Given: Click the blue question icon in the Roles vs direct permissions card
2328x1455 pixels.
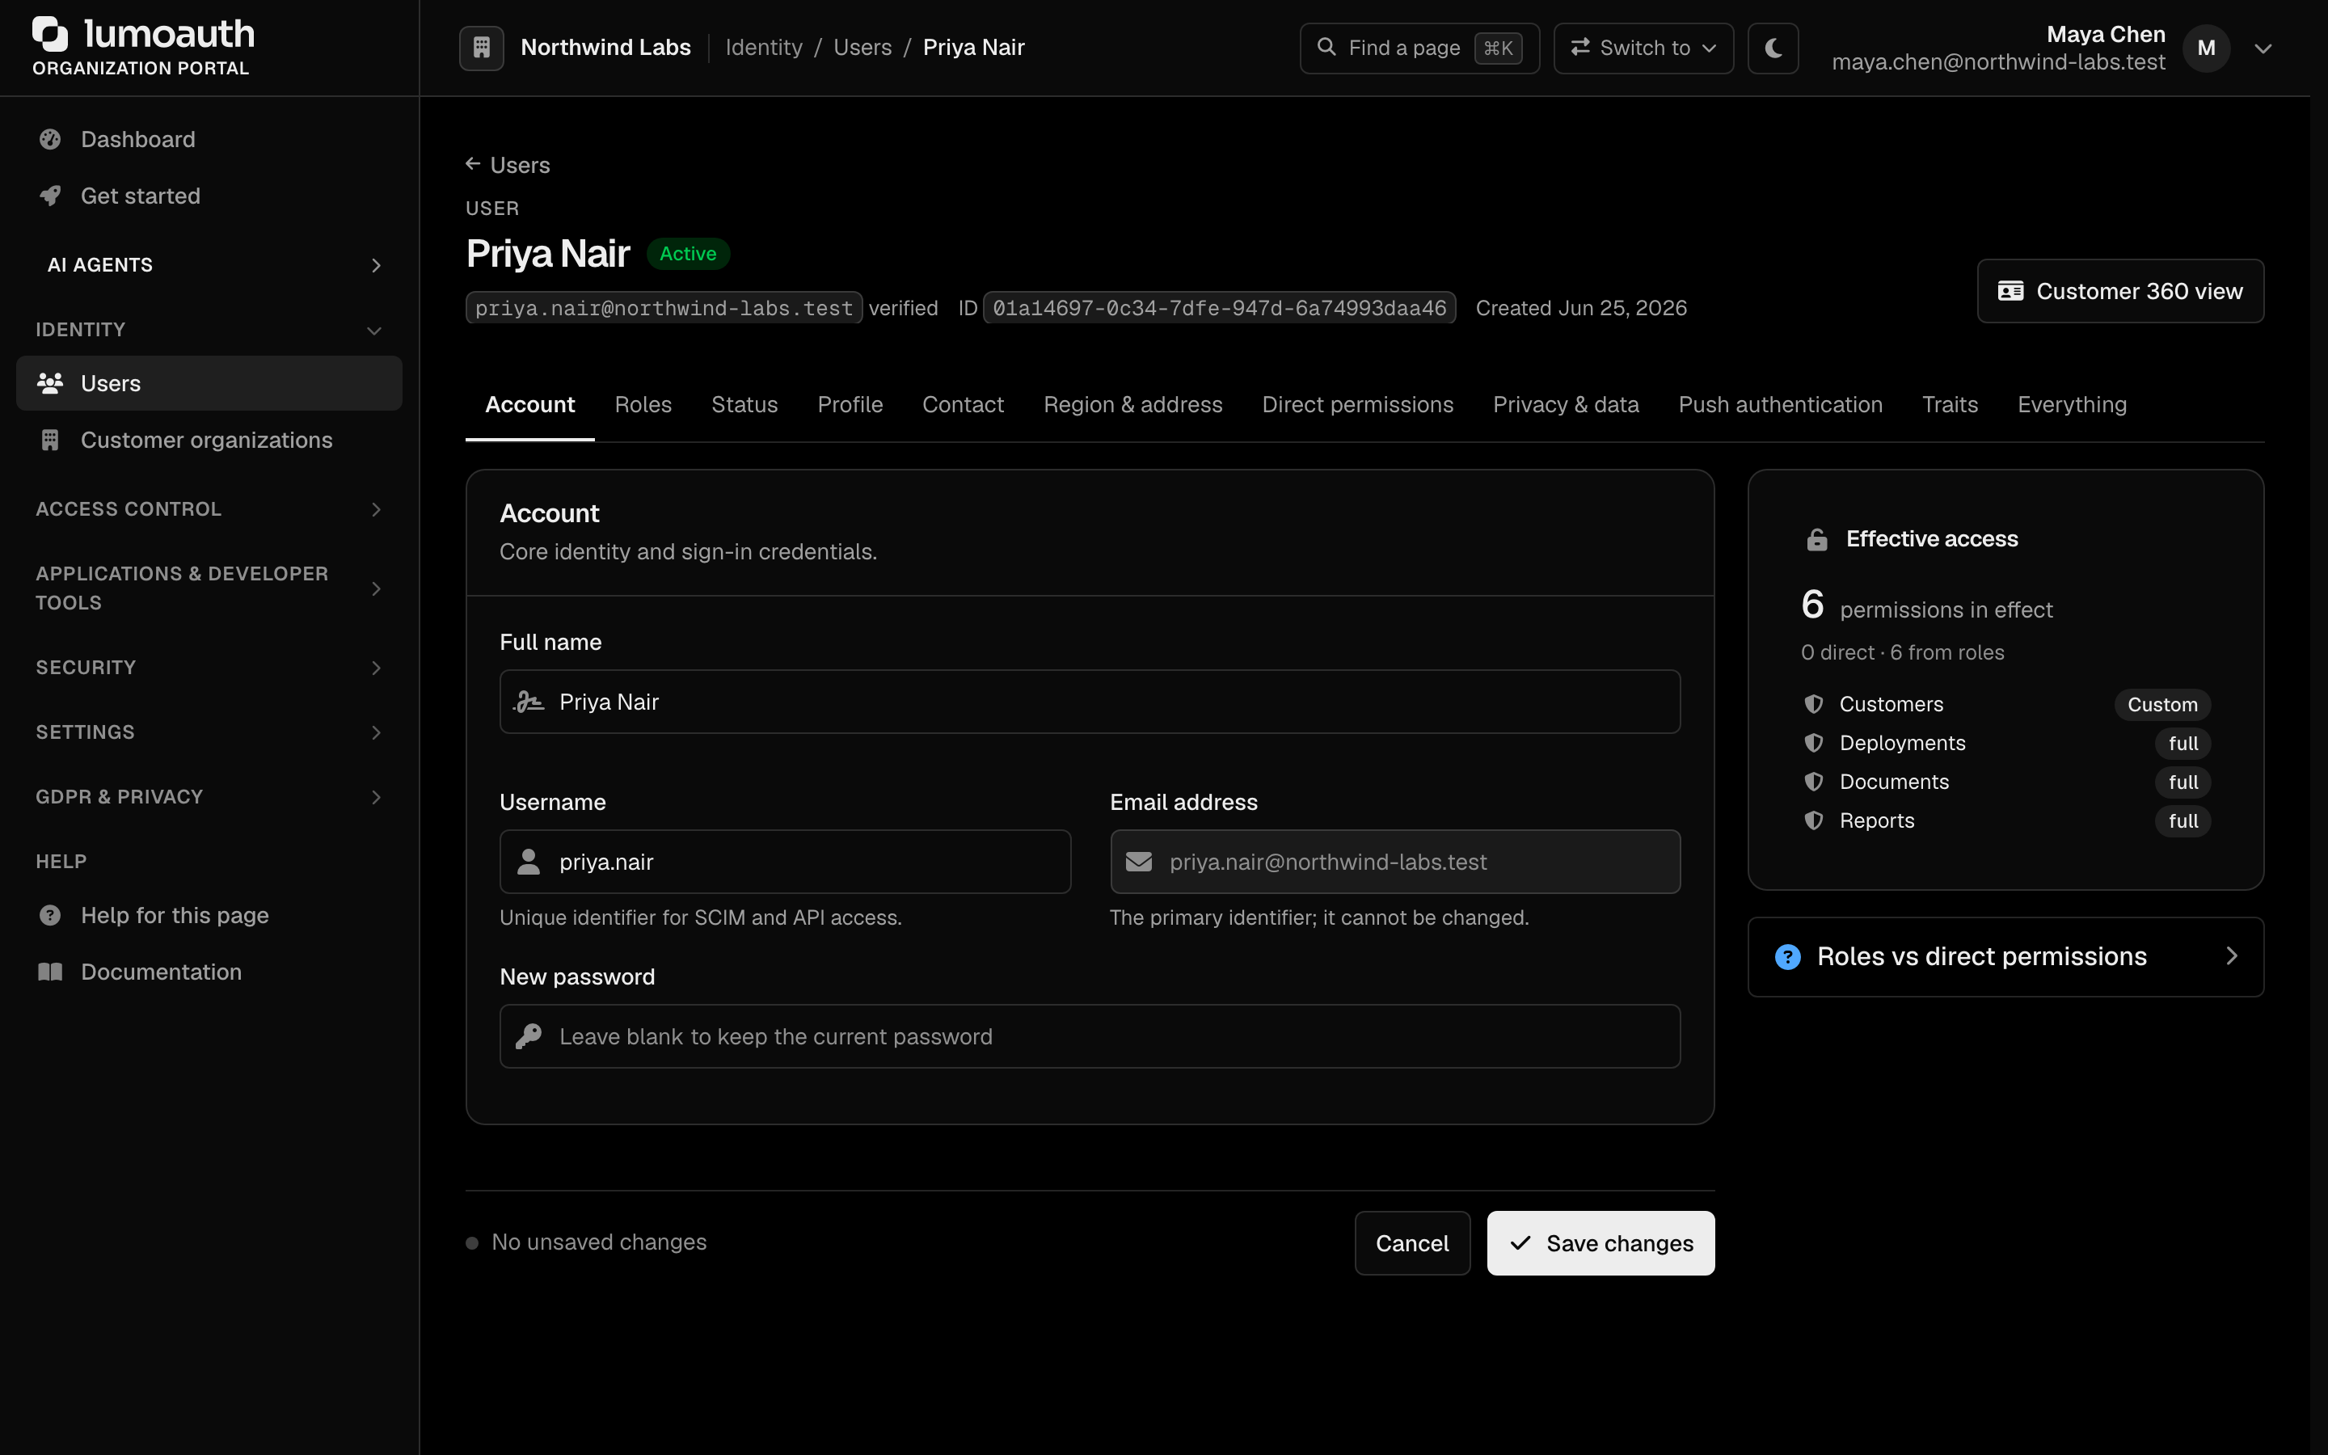Looking at the screenshot, I should tap(1787, 956).
